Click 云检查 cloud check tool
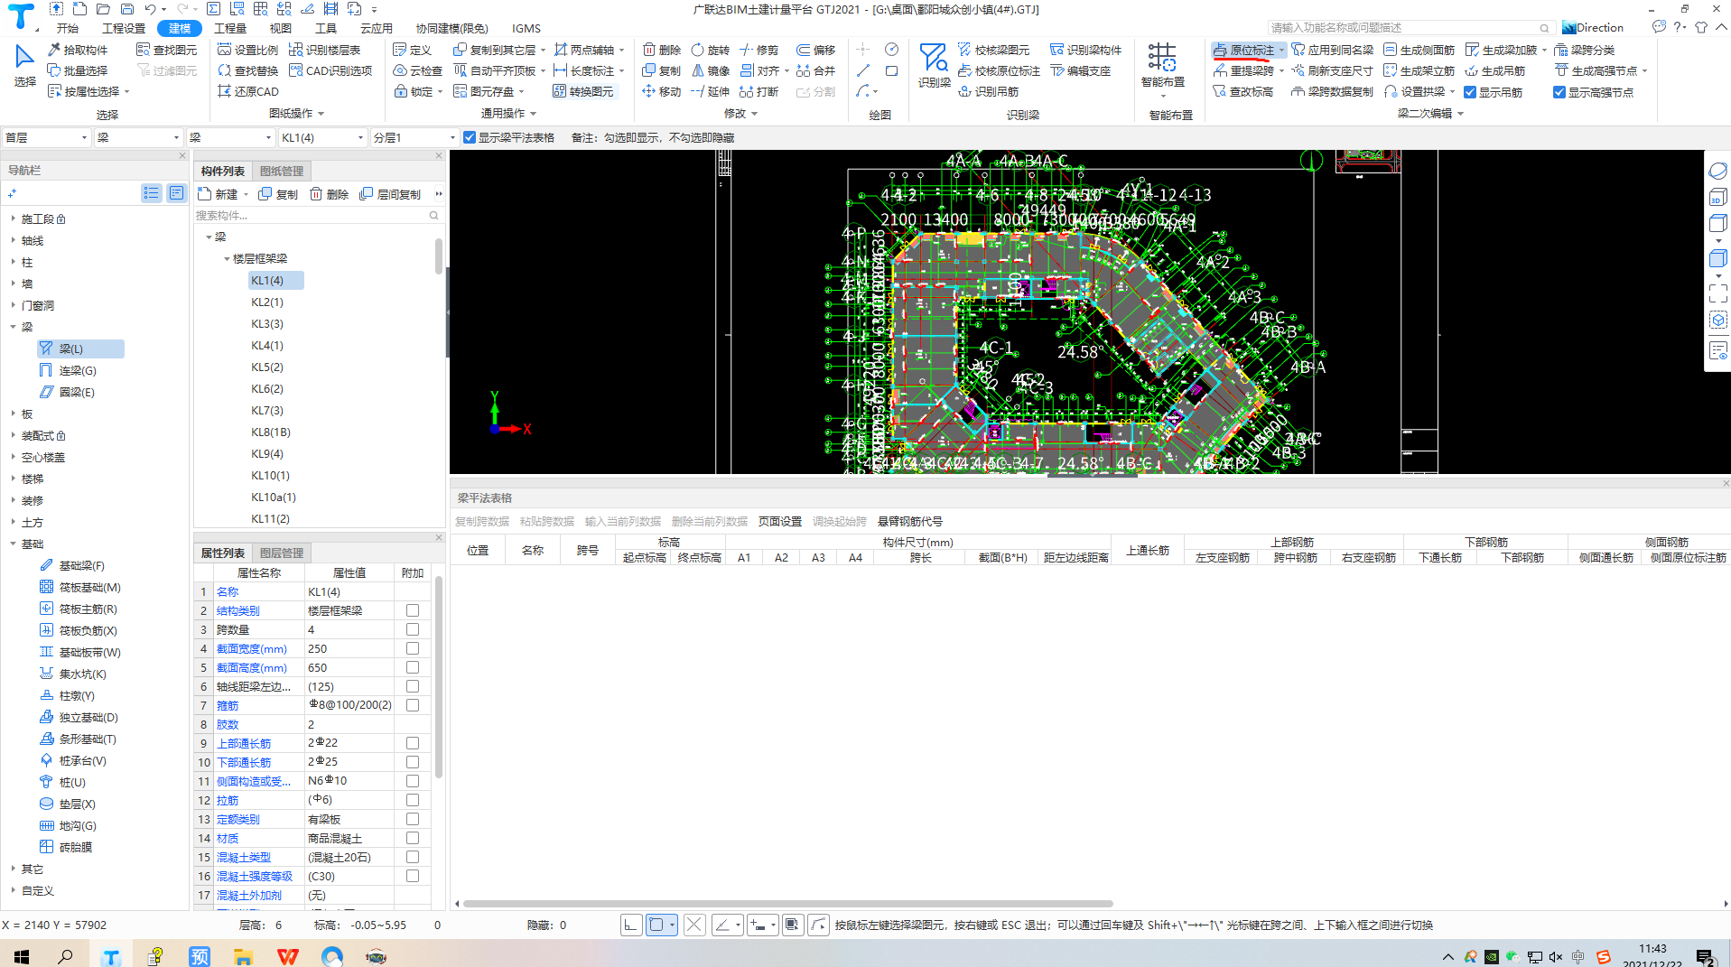This screenshot has height=967, width=1731. (418, 70)
